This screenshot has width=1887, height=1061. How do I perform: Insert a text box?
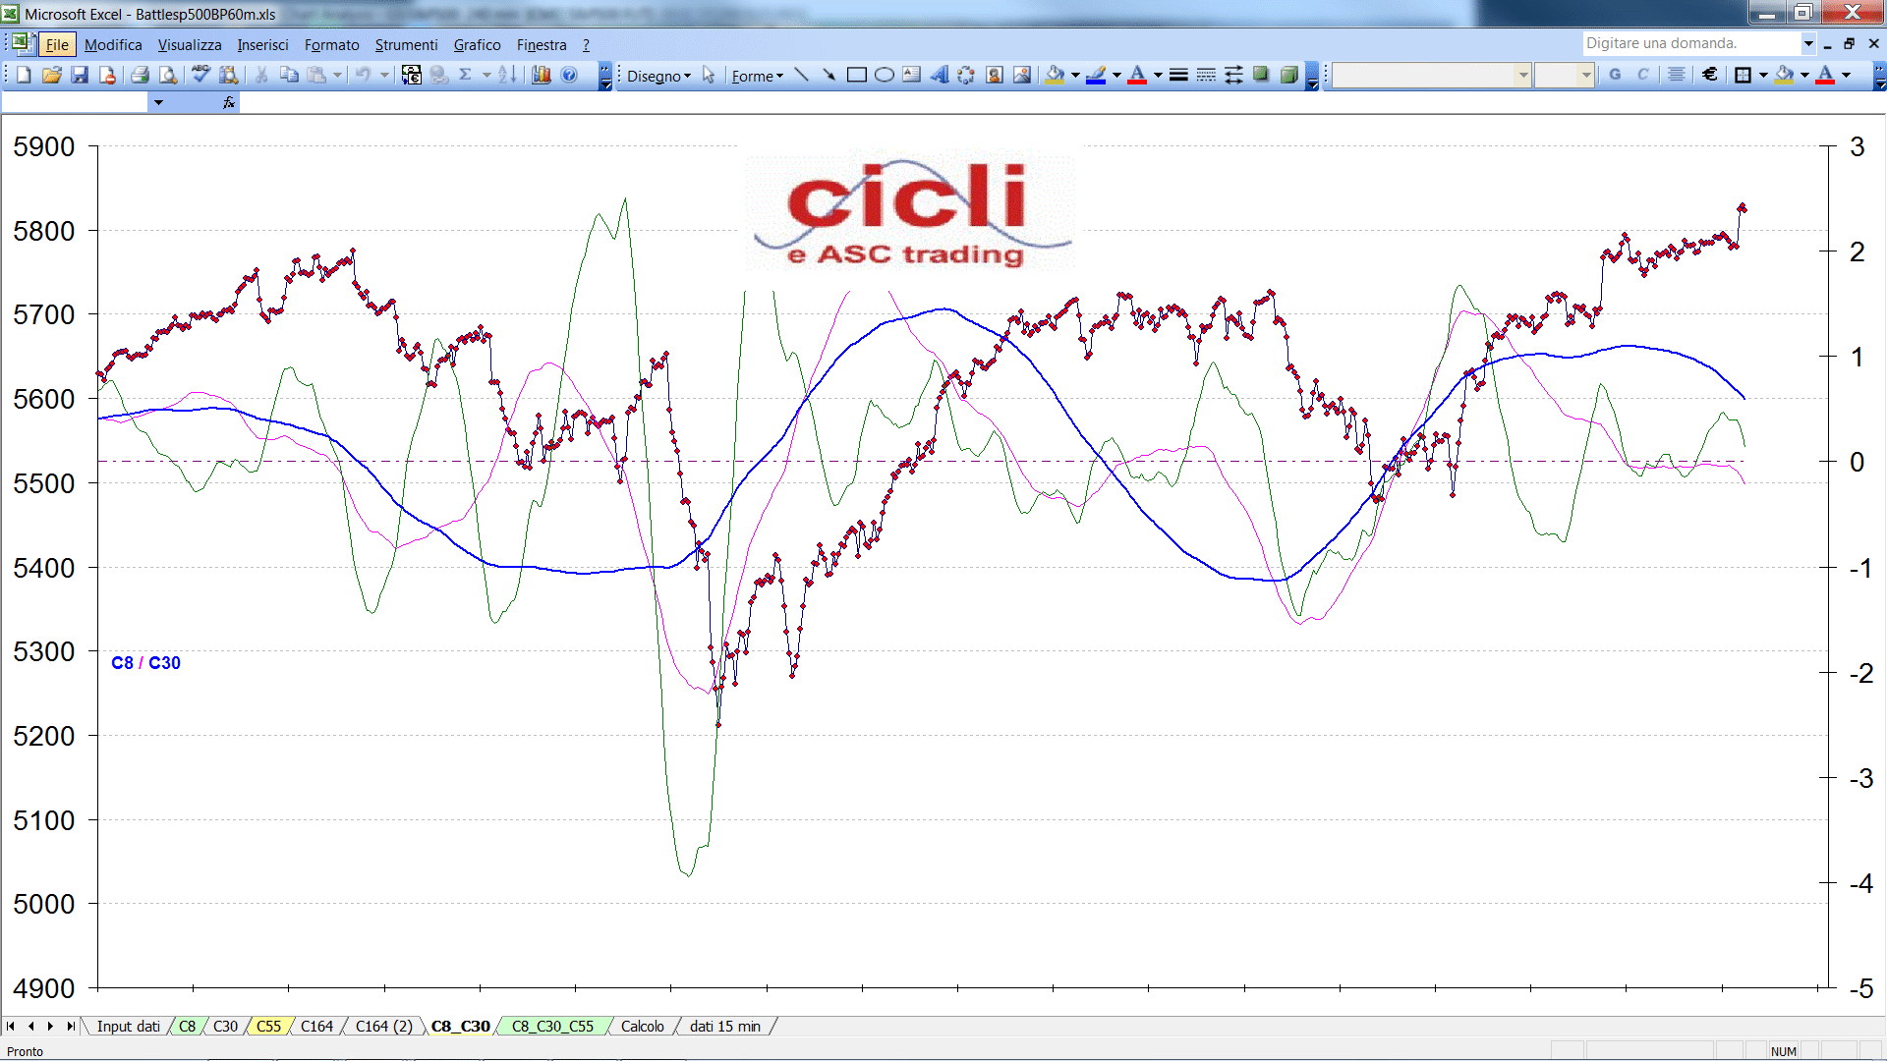[912, 76]
